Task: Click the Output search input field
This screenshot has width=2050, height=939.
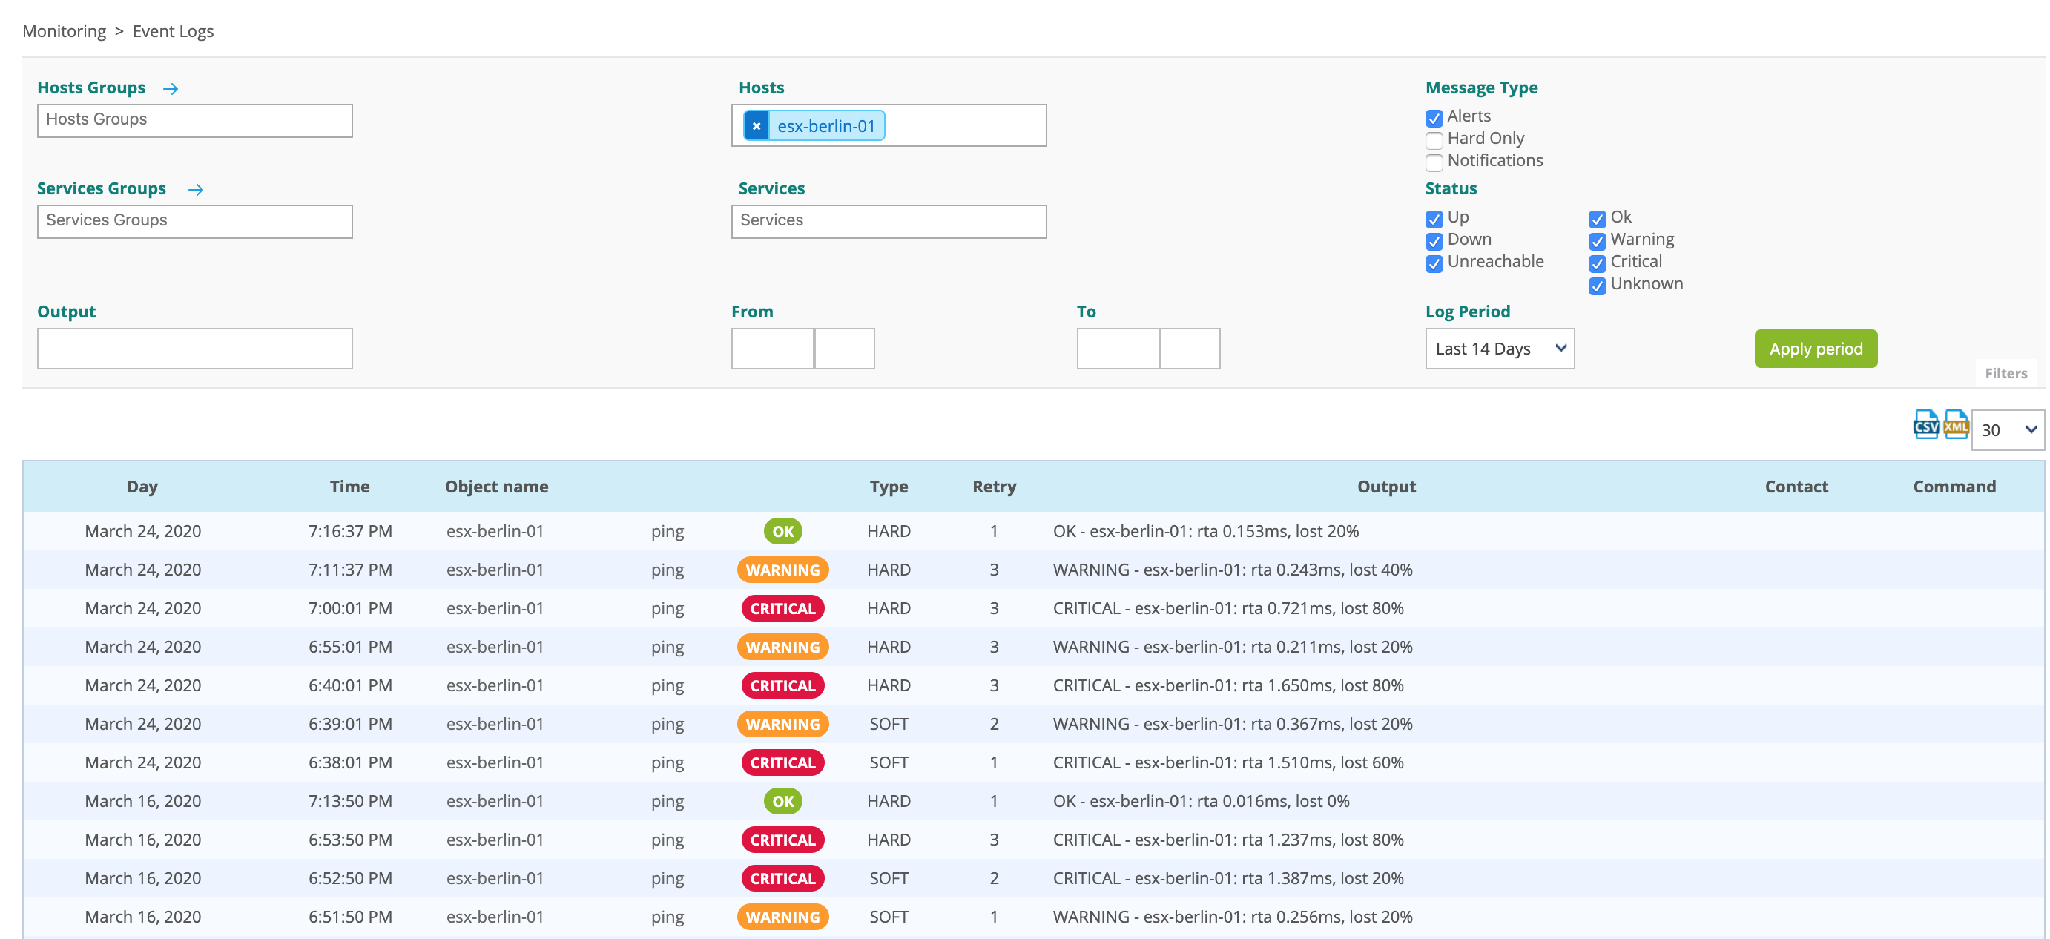Action: pyautogui.click(x=195, y=349)
